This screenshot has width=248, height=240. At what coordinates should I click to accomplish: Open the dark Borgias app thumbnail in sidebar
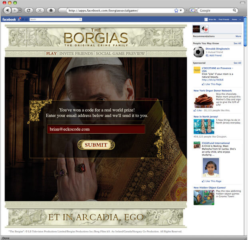click(196, 29)
